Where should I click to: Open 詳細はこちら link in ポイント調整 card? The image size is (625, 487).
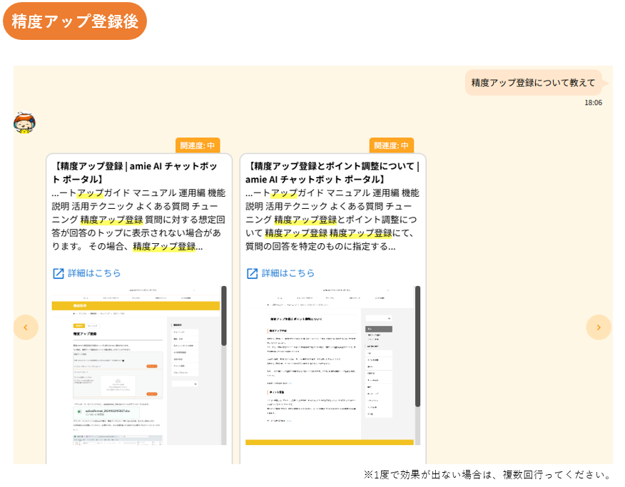(x=288, y=273)
